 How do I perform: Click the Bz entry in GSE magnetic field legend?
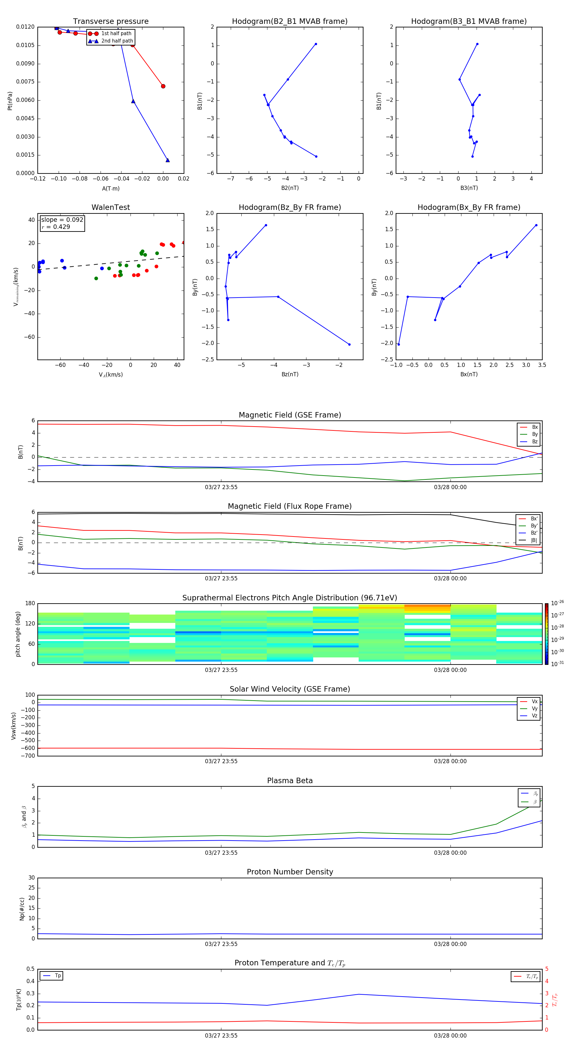coord(529,441)
